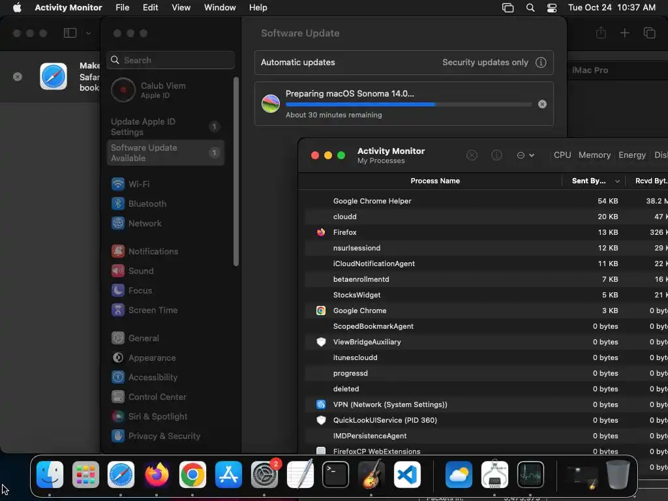
Task: Click info icon beside Security updates only
Action: click(541, 63)
